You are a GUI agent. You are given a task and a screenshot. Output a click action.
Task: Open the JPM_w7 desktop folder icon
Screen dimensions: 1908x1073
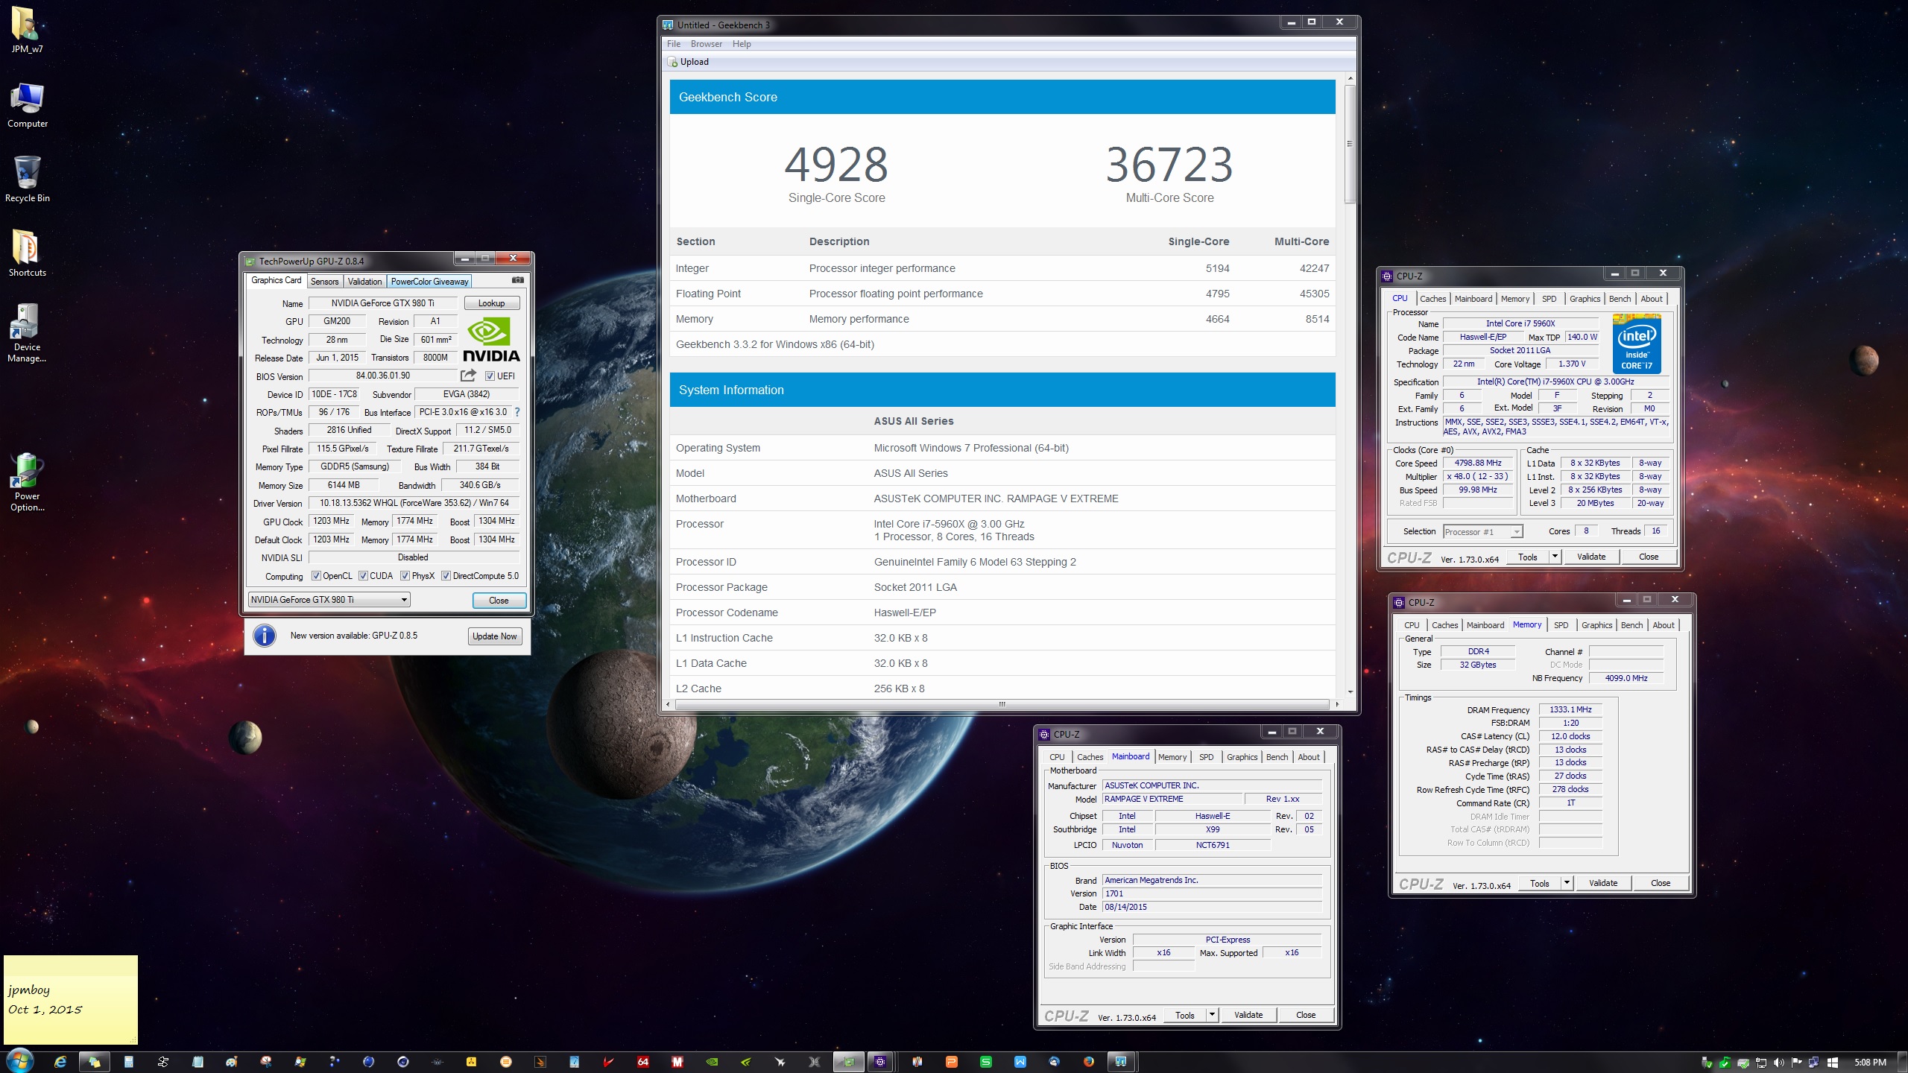click(x=27, y=31)
